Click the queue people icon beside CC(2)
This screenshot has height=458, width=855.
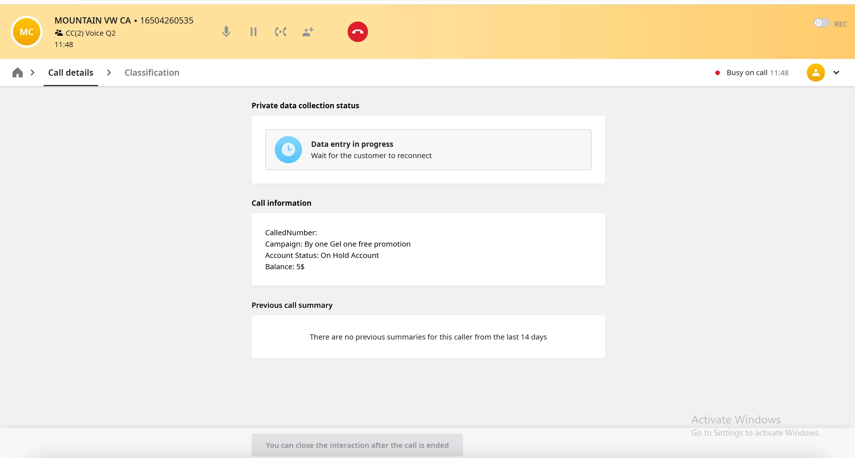click(59, 33)
